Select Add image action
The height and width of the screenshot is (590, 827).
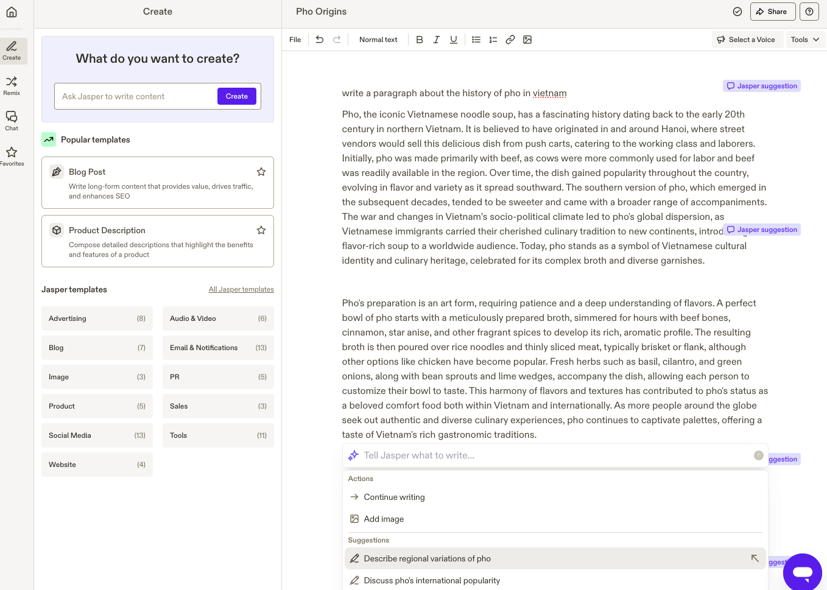click(x=555, y=519)
